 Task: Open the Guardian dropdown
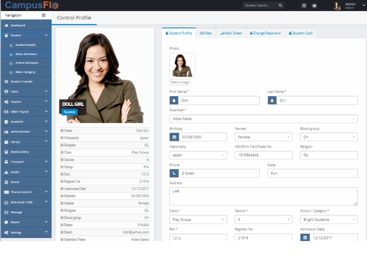click(x=263, y=119)
